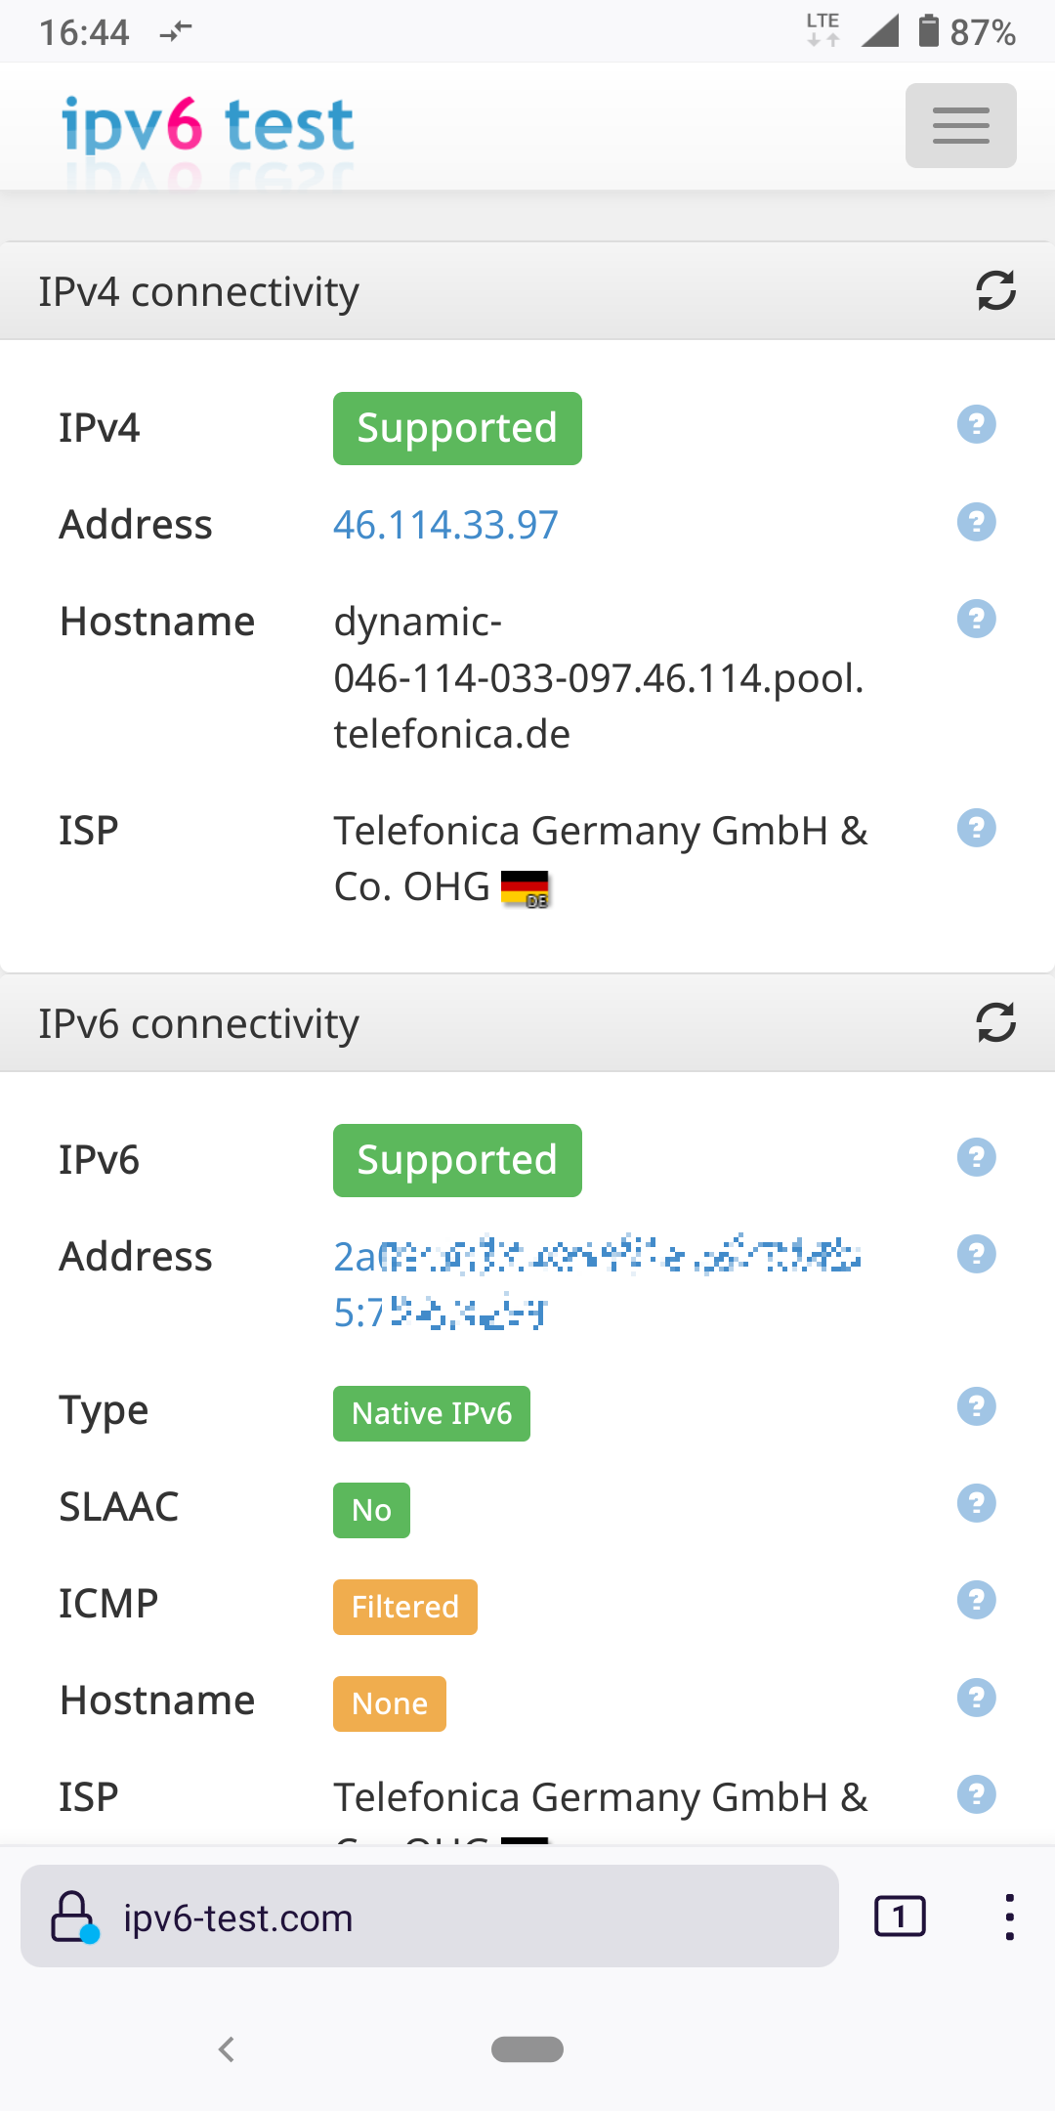Show help for IPv4 Address row
Viewport: 1055px width, 2111px height.
click(x=976, y=522)
